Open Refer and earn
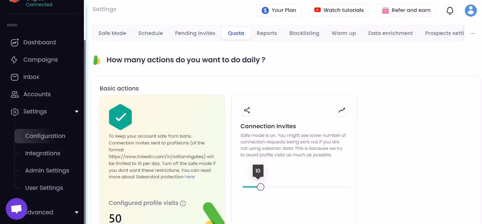 point(406,10)
